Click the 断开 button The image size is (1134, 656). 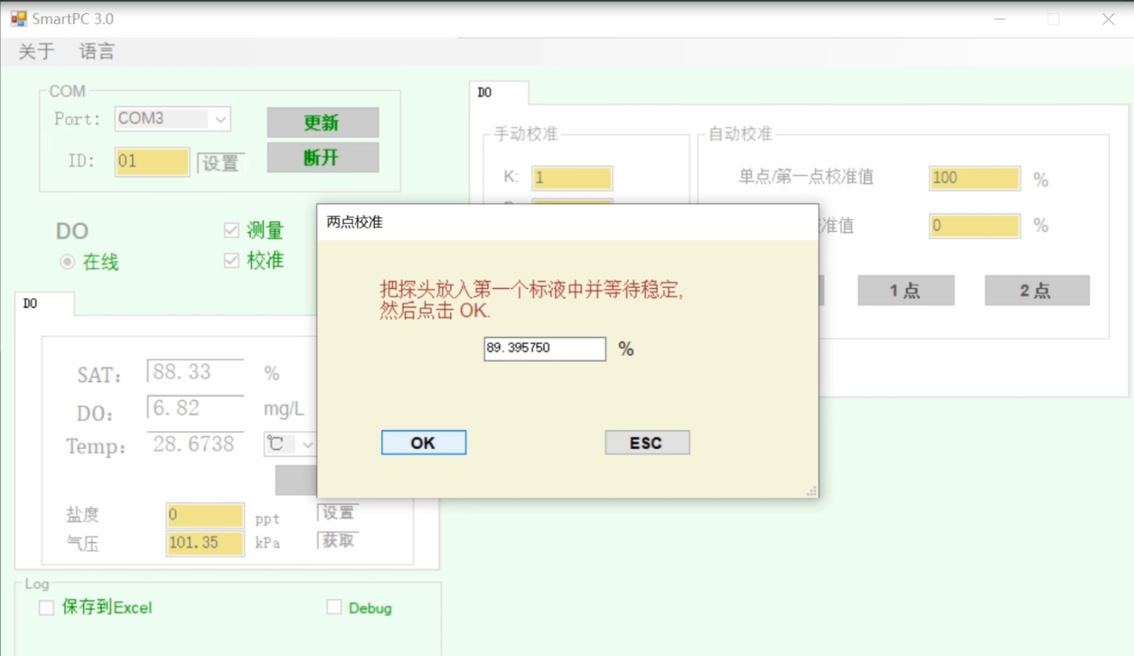click(x=323, y=158)
